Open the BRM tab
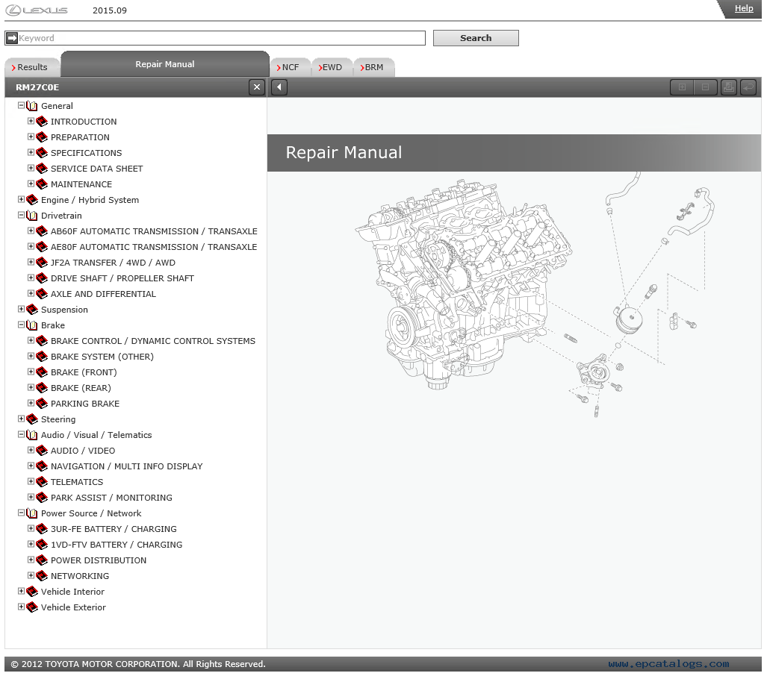This screenshot has height=676, width=767. coord(373,67)
